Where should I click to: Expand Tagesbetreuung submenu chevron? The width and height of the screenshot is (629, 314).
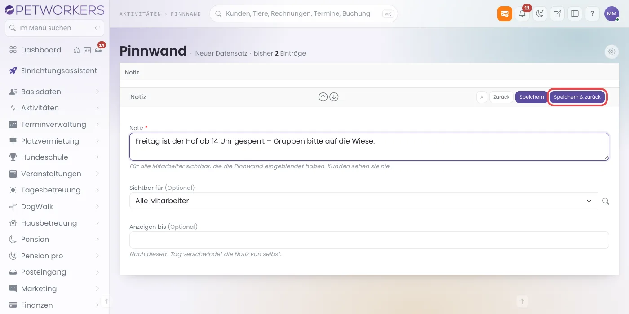(97, 190)
